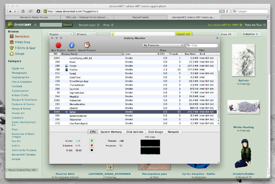This screenshot has height=184, width=275.
Task: Switch to the CPU tab
Action: point(93,132)
